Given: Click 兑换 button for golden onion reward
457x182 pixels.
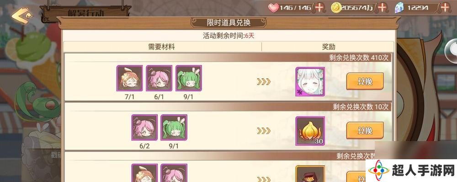Looking at the screenshot, I should pos(365,131).
